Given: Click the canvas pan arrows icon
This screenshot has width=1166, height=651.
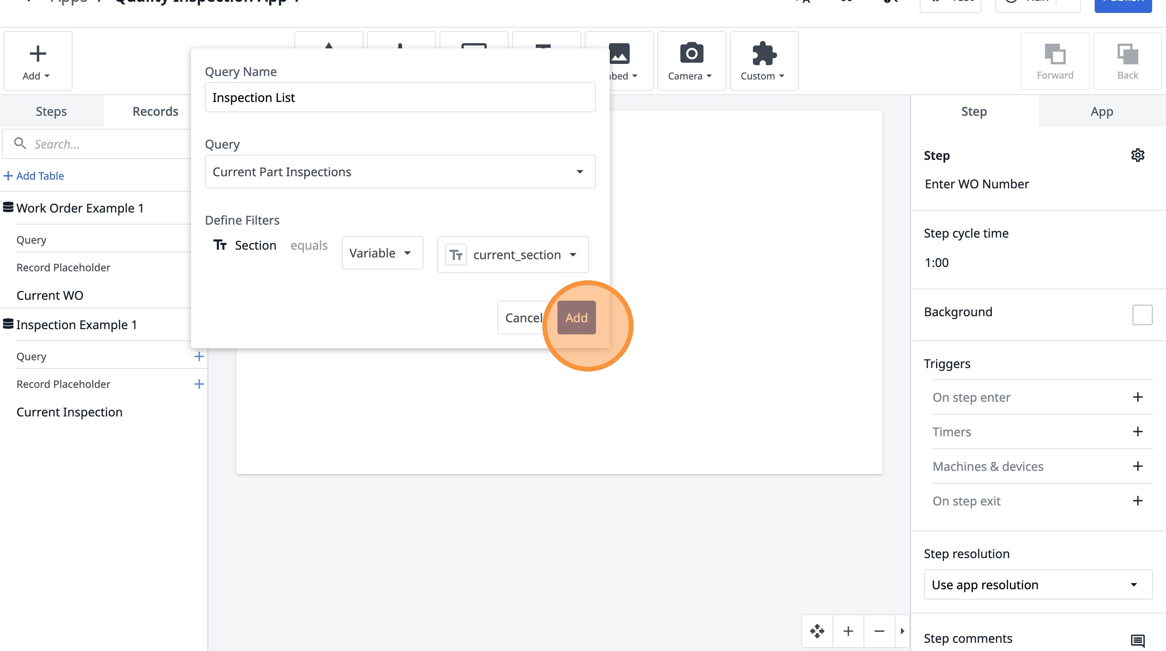Looking at the screenshot, I should click(817, 631).
